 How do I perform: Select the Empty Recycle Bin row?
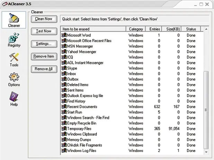pyautogui.click(x=132, y=123)
